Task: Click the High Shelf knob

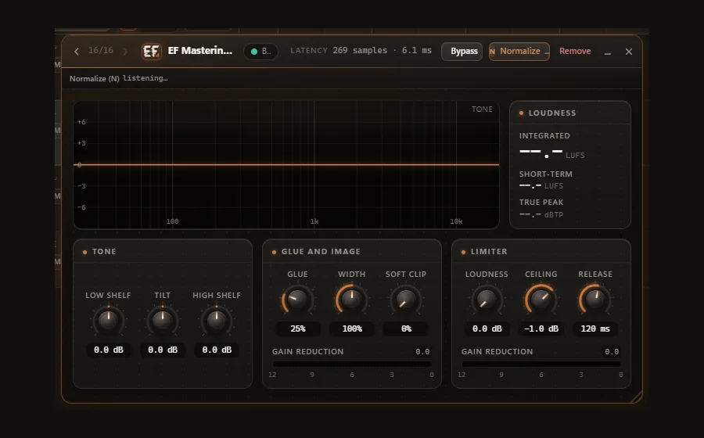Action: pos(217,321)
